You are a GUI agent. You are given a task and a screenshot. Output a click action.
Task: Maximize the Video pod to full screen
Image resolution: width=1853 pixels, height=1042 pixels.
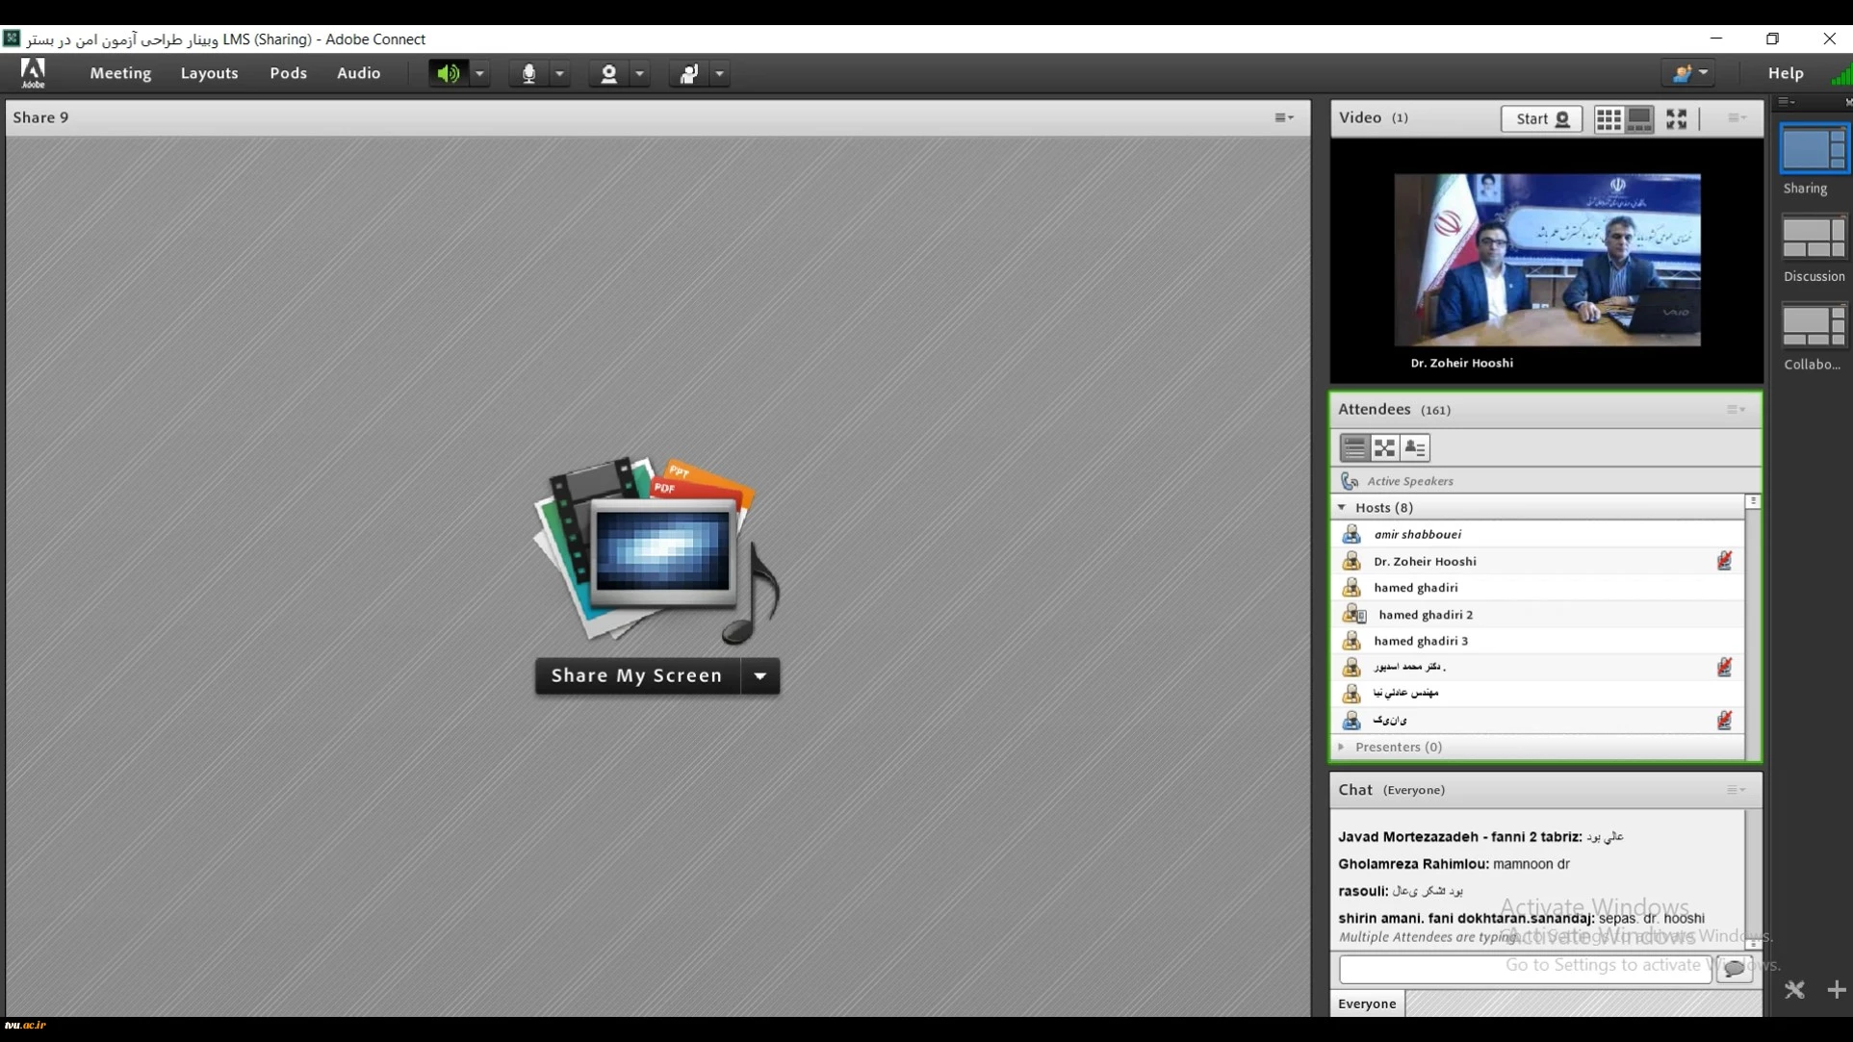click(x=1677, y=118)
